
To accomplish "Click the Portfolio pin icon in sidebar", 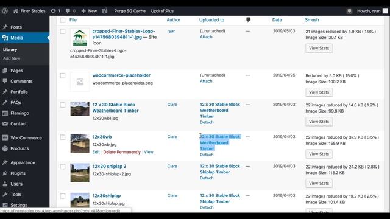I will 5,92.
